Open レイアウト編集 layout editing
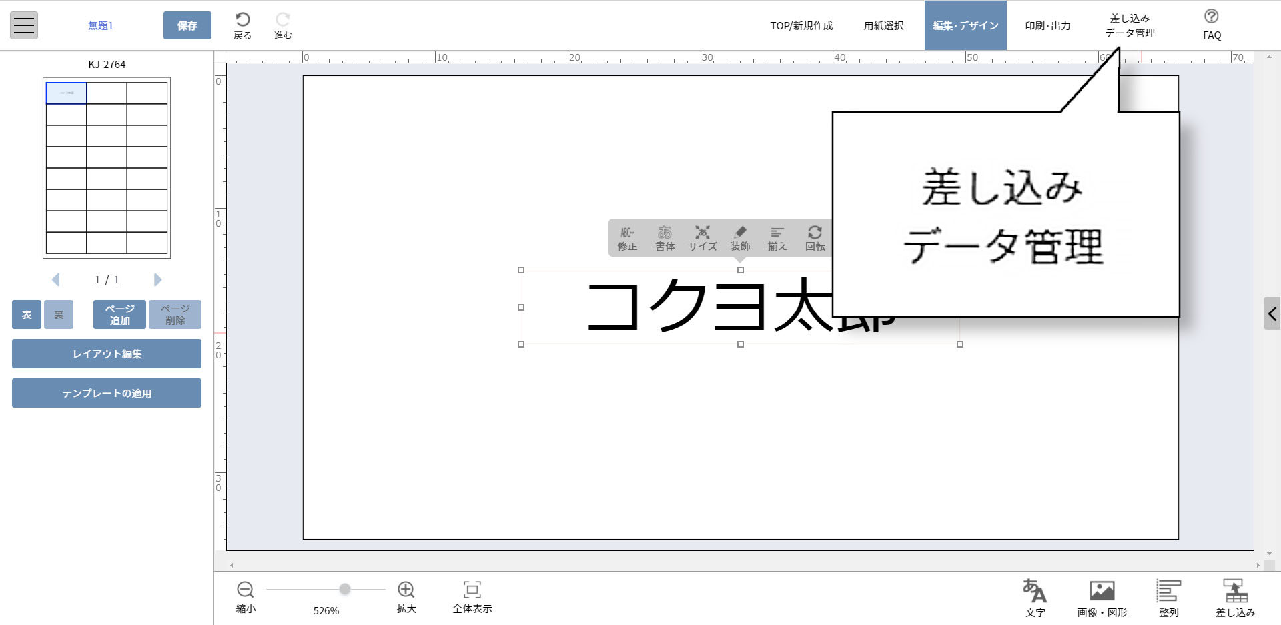 (106, 354)
